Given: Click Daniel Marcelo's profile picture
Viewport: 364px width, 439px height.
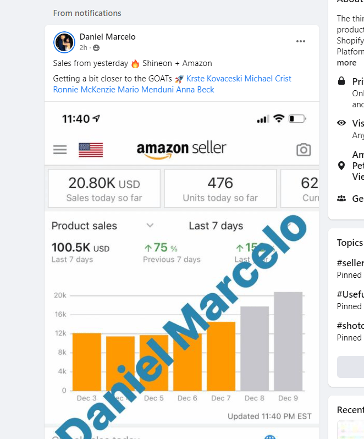Looking at the screenshot, I should [x=64, y=42].
